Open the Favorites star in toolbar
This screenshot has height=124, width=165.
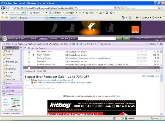(31, 13)
